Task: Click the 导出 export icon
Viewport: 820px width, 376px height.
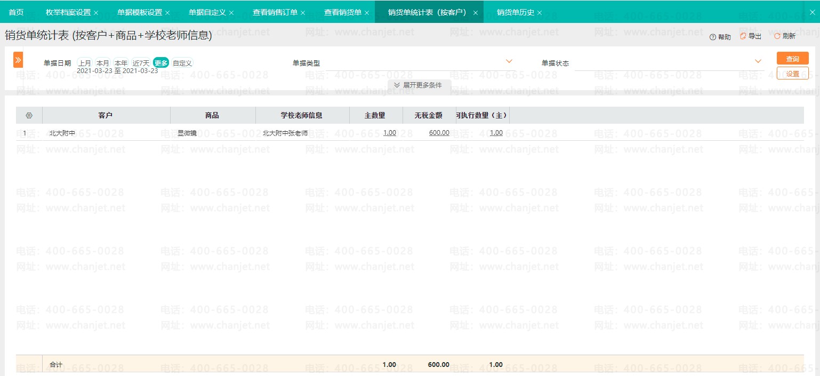Action: click(743, 36)
